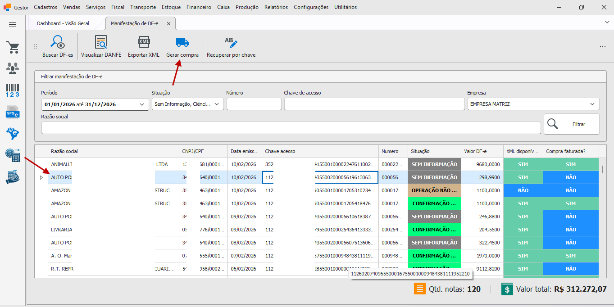Viewport: 614px width, 307px height.
Task: Click the Recuperar por chave icon
Action: (x=231, y=42)
